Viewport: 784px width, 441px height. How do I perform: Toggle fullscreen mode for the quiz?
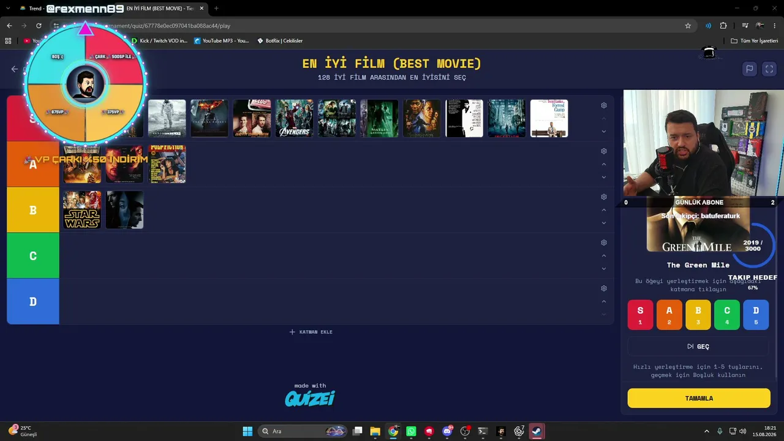pos(769,69)
